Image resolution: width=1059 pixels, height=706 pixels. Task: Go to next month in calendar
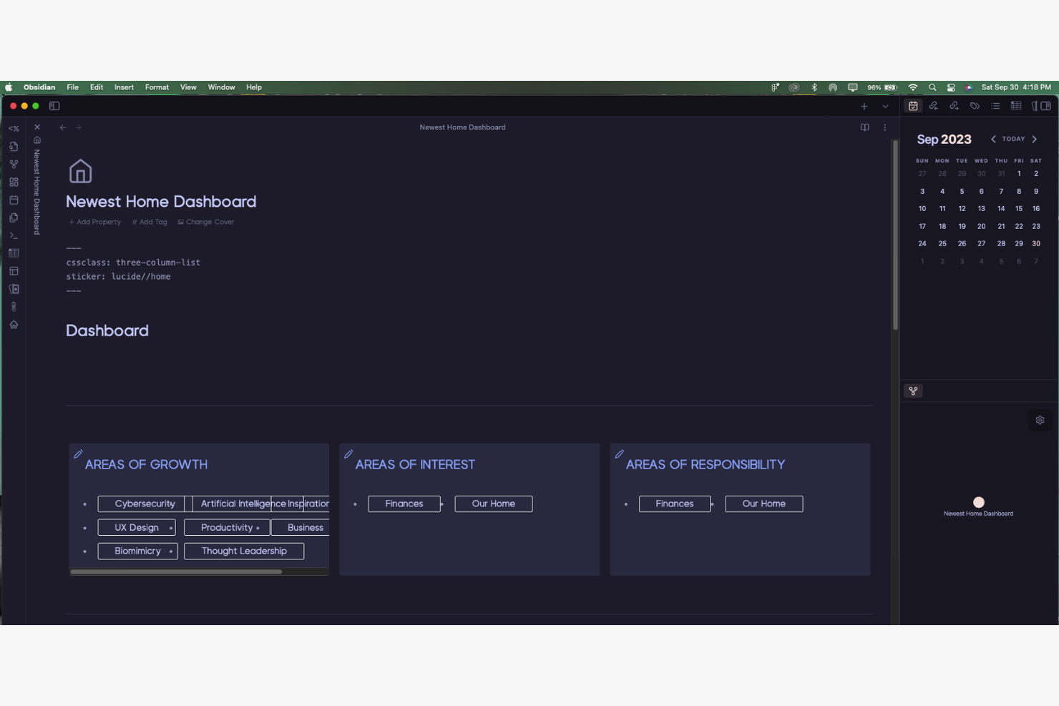click(1034, 139)
